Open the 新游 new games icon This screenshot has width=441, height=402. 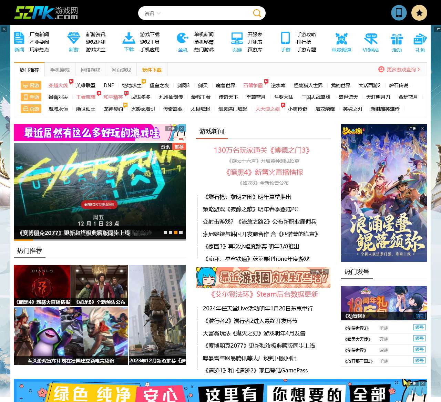point(74,42)
